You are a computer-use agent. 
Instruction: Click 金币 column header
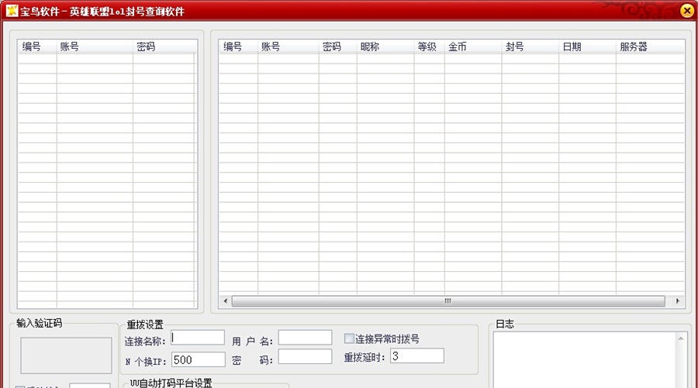pos(473,46)
